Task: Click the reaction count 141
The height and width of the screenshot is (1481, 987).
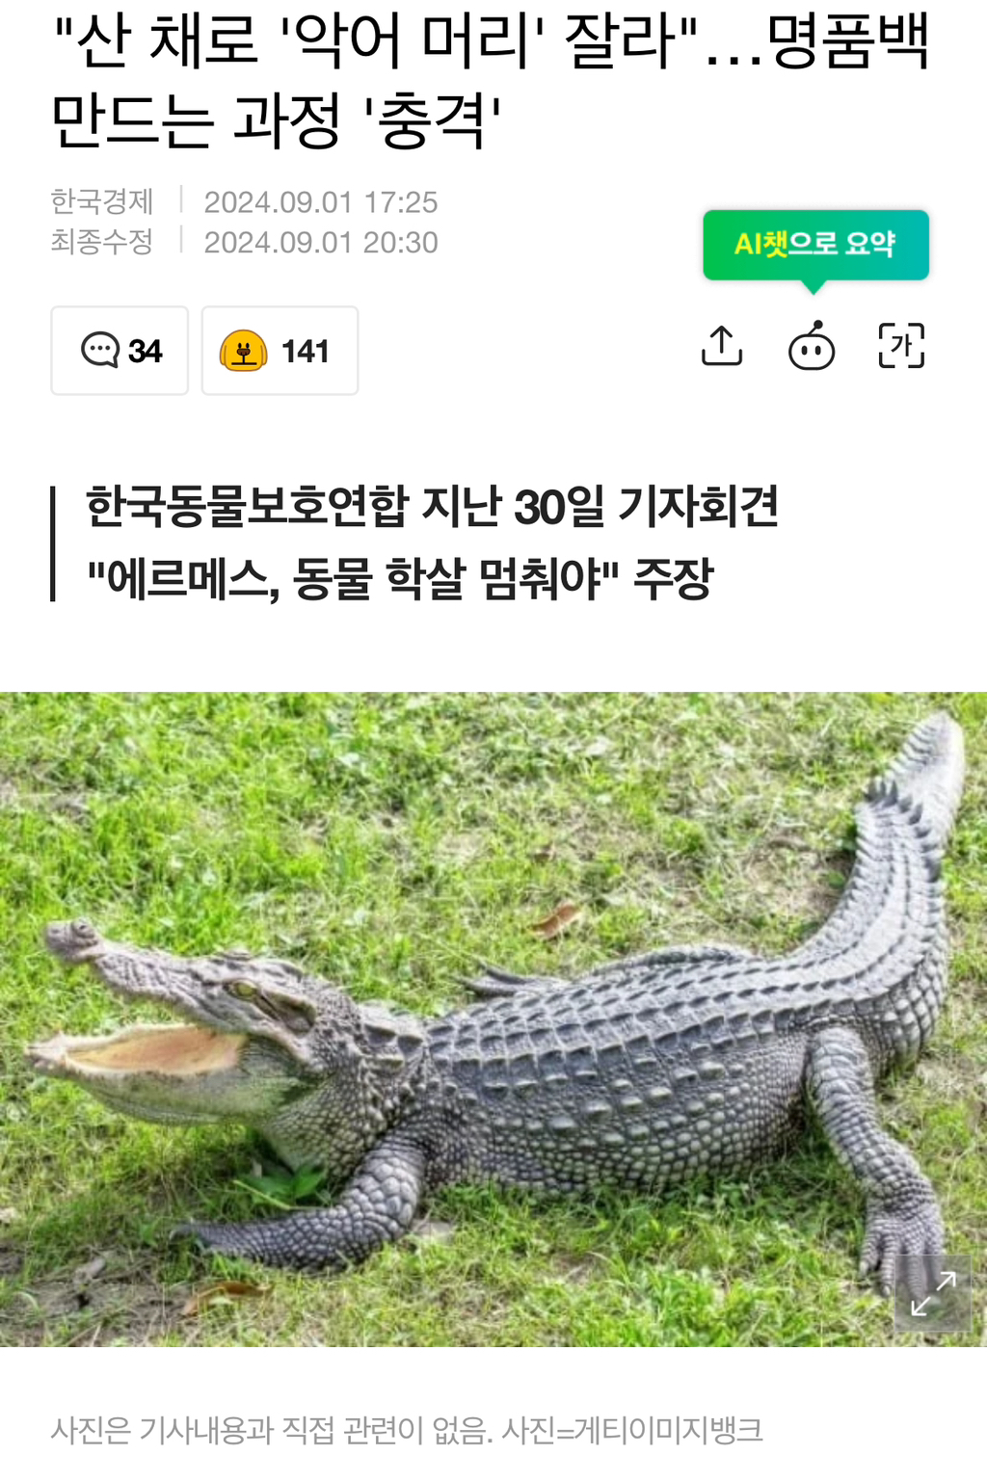Action: tap(306, 351)
